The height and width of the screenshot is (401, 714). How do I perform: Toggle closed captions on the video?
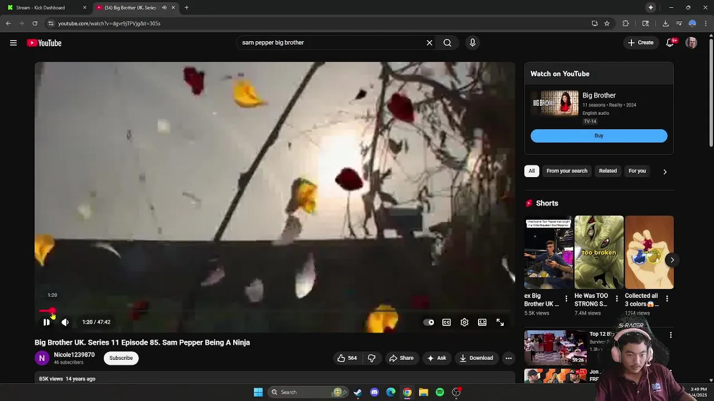tap(447, 322)
